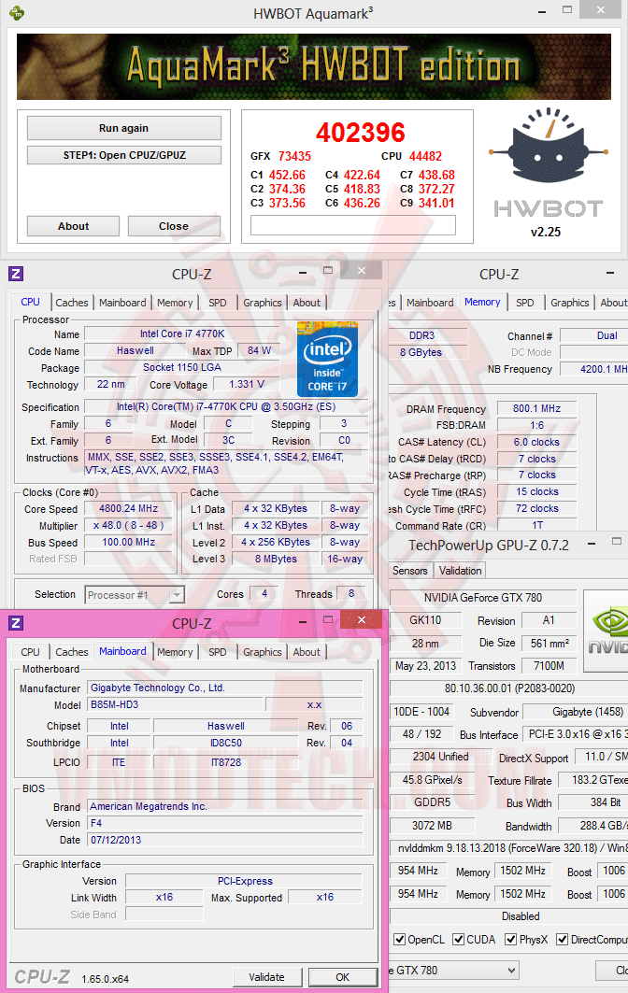Click the GFX score 73435
Screen dimensions: 628x993
click(294, 156)
